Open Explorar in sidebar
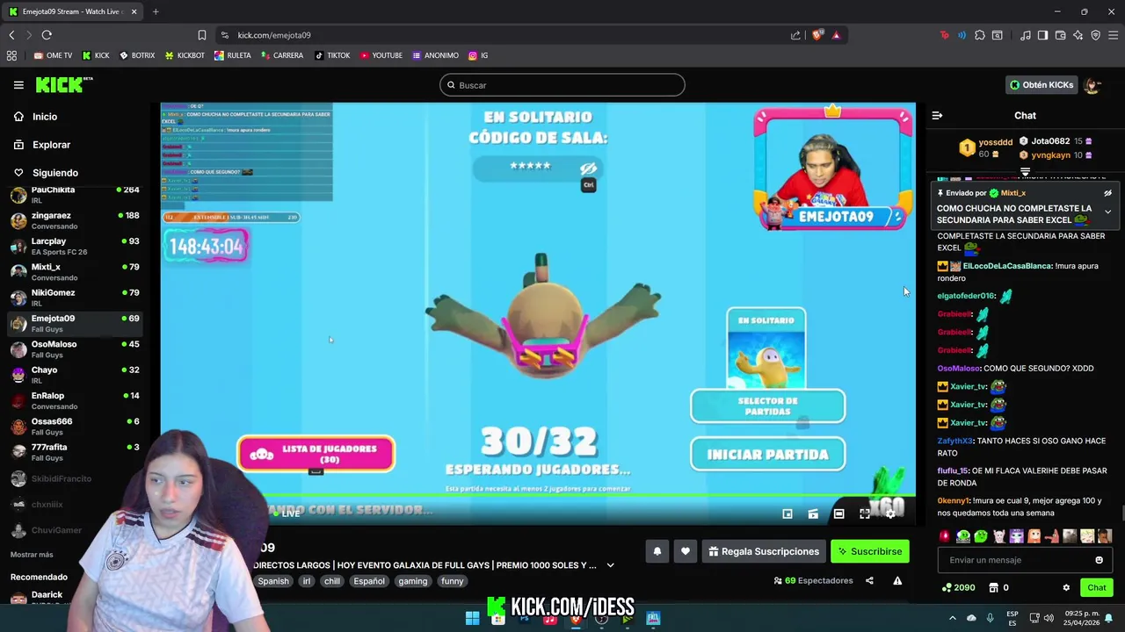Image resolution: width=1125 pixels, height=632 pixels. click(x=51, y=145)
